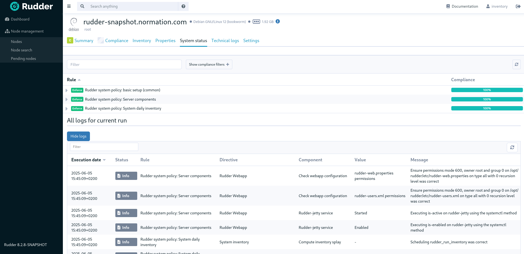Sort logs by Execution date
Screen dimensions: 524x254
tap(88, 160)
